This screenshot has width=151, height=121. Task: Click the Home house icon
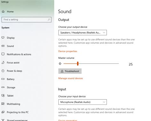point(3,11)
